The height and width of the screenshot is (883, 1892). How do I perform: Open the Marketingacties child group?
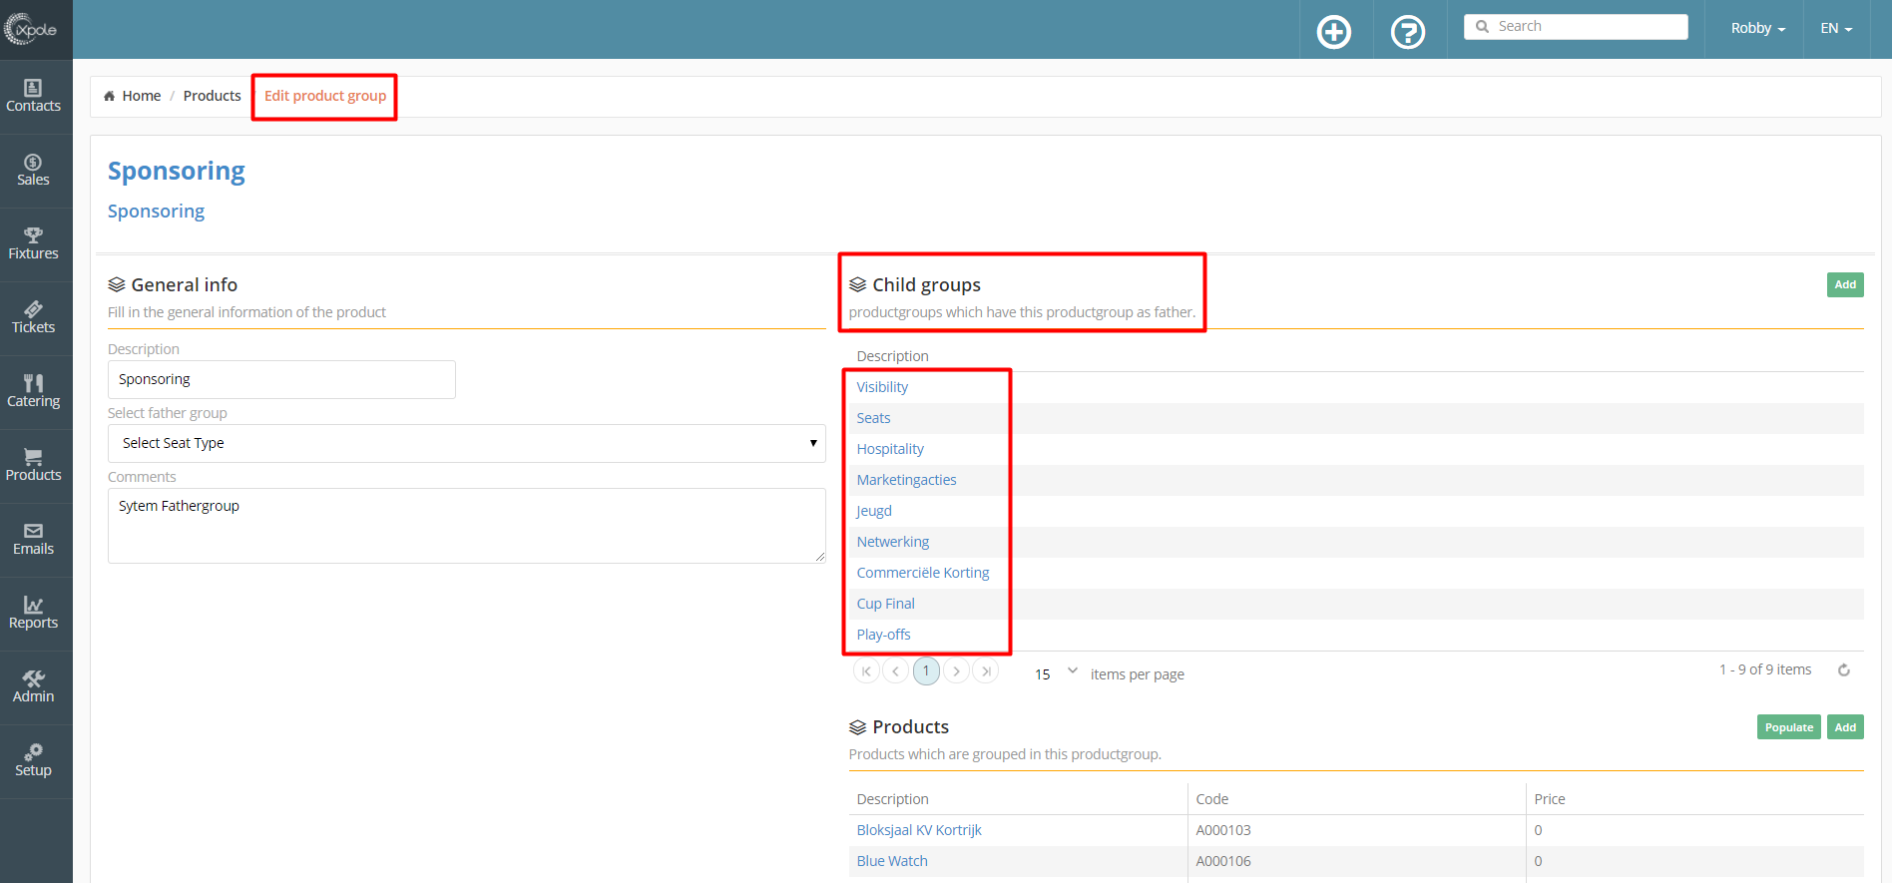click(x=906, y=480)
